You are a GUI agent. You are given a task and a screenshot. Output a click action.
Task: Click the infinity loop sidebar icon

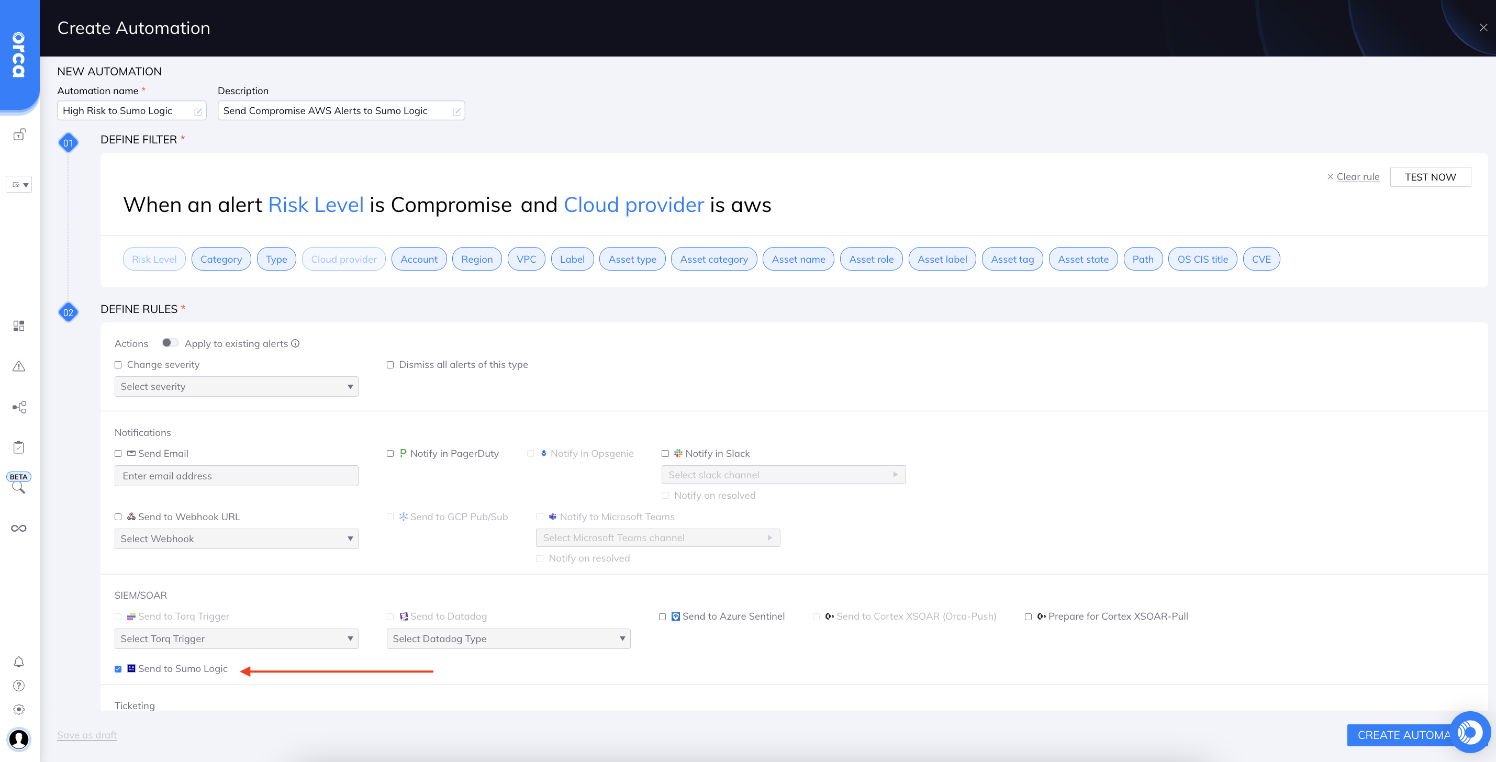coord(19,529)
